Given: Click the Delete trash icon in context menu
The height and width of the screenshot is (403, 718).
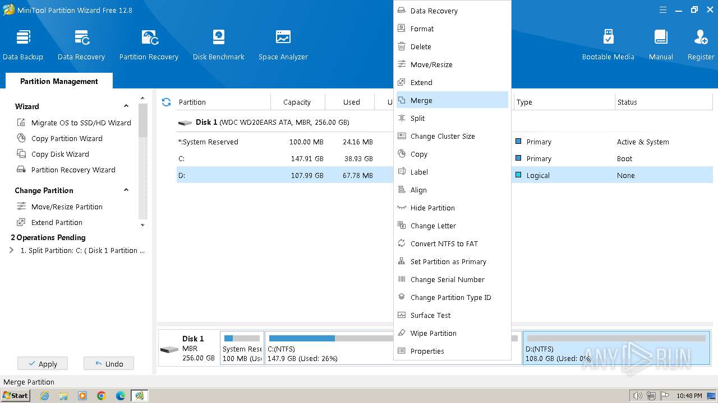Looking at the screenshot, I should pos(402,46).
